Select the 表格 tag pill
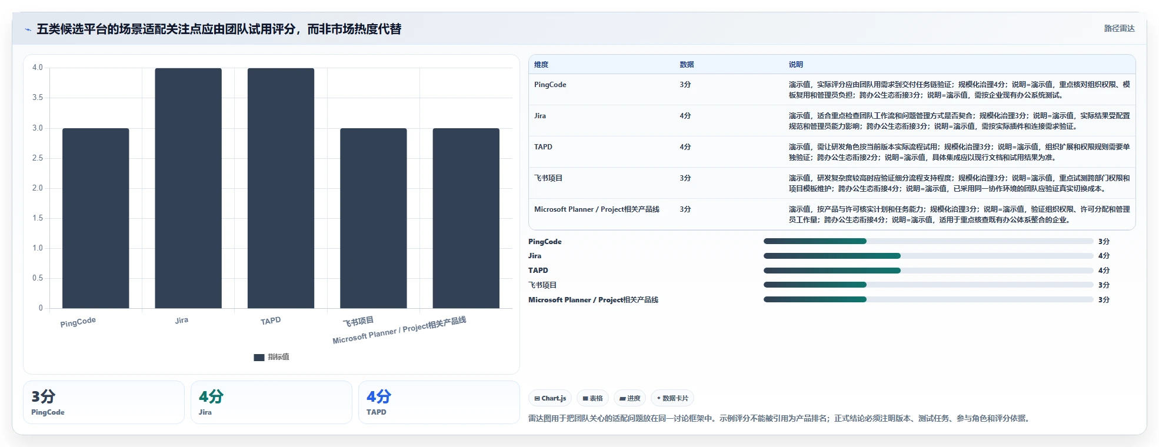Image resolution: width=1159 pixels, height=447 pixels. [592, 398]
